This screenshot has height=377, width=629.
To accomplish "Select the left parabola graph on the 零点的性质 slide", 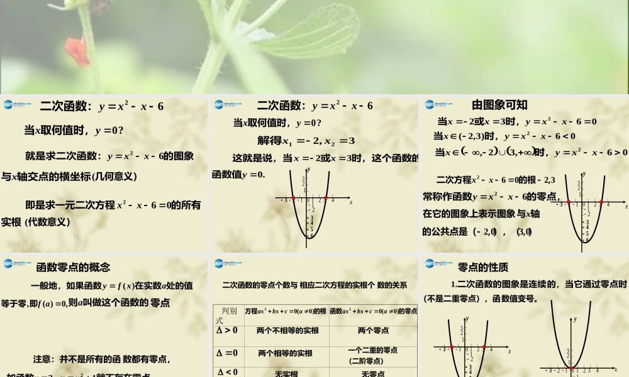I will (x=471, y=347).
